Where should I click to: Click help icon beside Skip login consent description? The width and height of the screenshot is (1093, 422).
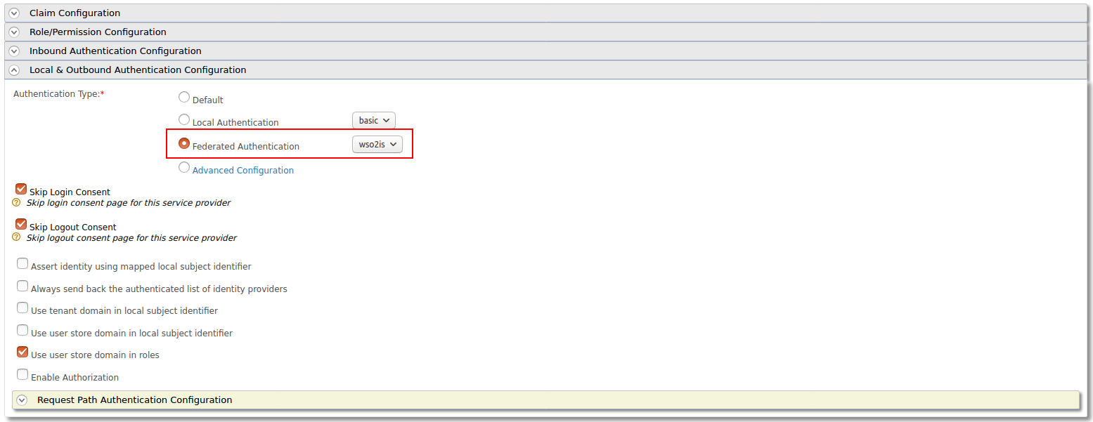(x=16, y=202)
